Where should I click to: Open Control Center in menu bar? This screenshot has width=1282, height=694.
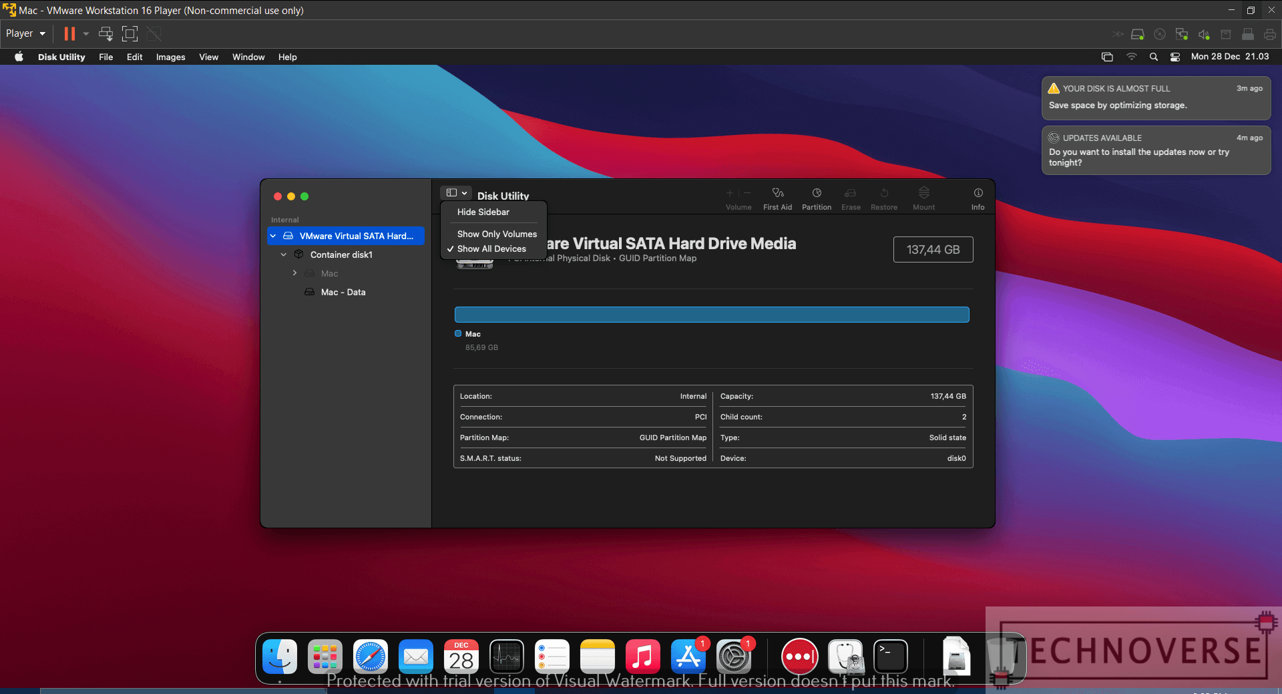(x=1175, y=57)
